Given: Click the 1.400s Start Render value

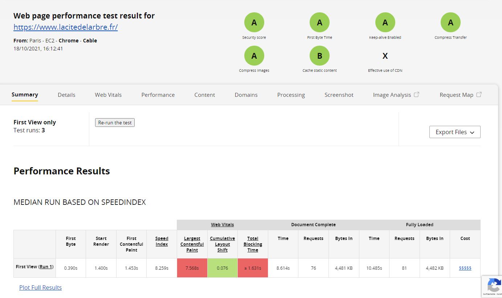Looking at the screenshot, I should 101,268.
